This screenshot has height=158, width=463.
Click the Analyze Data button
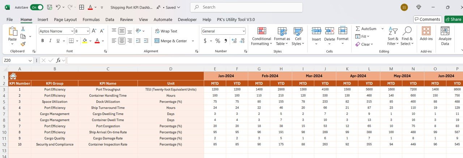coord(445,36)
